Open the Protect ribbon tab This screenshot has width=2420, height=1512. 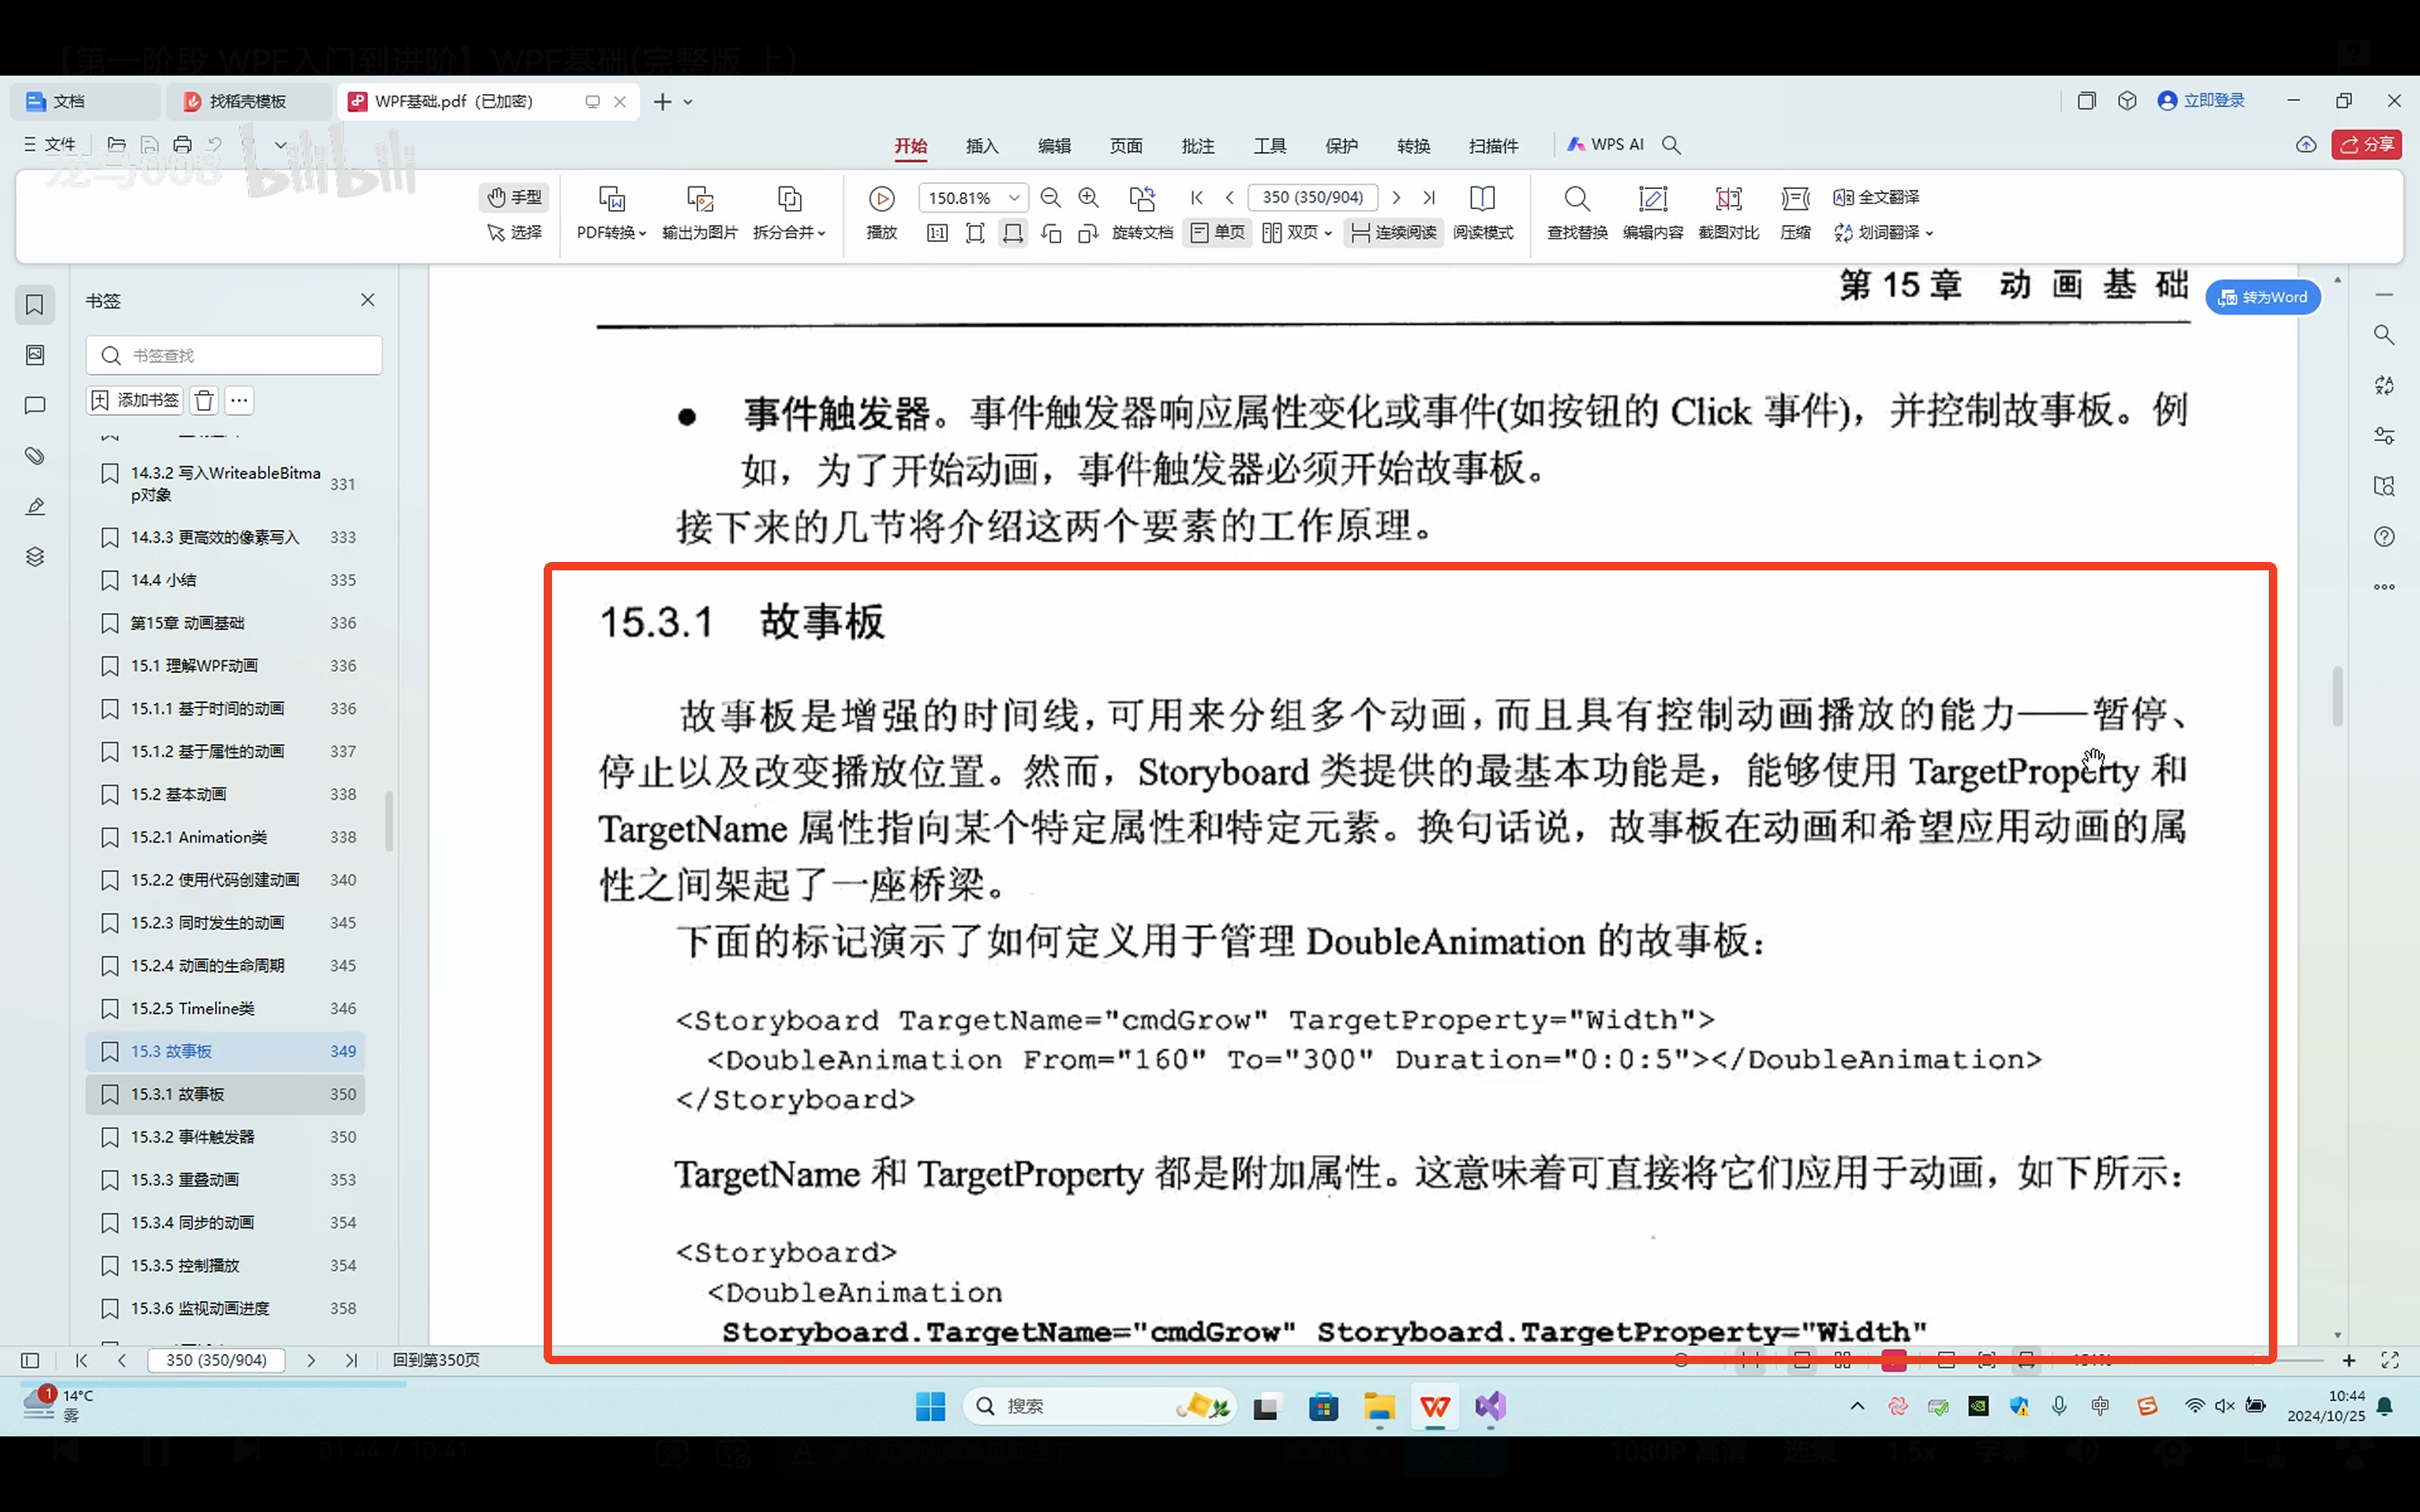point(1340,146)
